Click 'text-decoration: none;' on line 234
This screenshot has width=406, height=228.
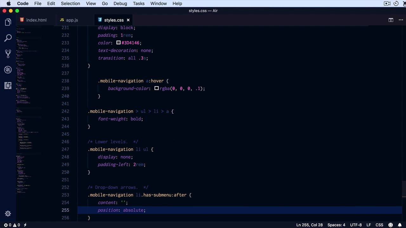(126, 50)
